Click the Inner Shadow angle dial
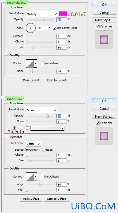Image resolution: width=118 pixels, height=213 pixels. pos(31,28)
